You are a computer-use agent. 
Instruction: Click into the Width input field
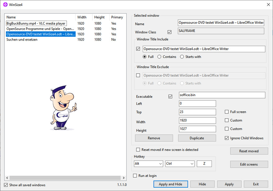pos(197,120)
